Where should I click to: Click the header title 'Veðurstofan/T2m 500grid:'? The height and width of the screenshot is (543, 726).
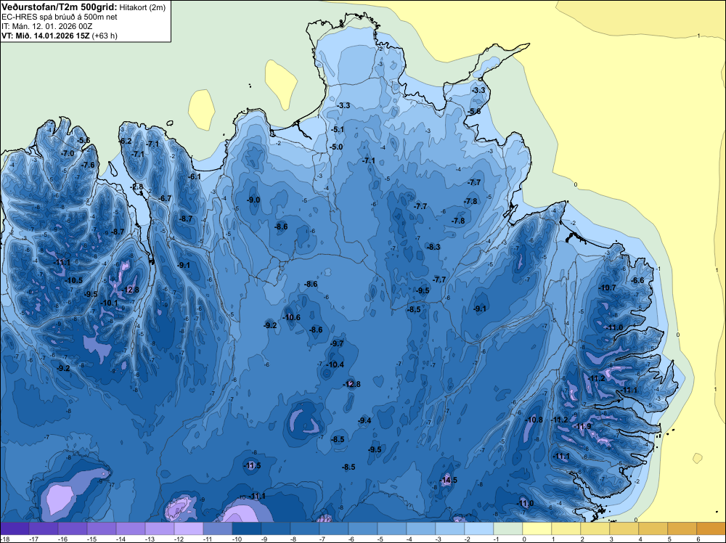(59, 7)
